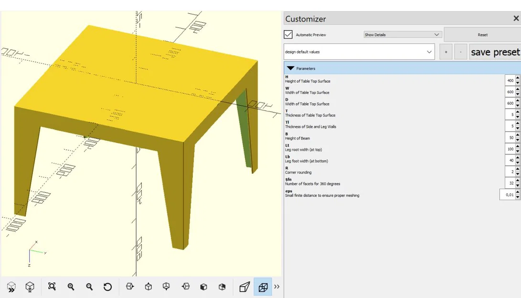Click the 'Corner rounding' label

298,173
